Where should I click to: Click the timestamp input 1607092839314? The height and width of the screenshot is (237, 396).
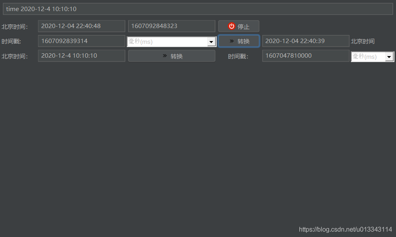82,41
